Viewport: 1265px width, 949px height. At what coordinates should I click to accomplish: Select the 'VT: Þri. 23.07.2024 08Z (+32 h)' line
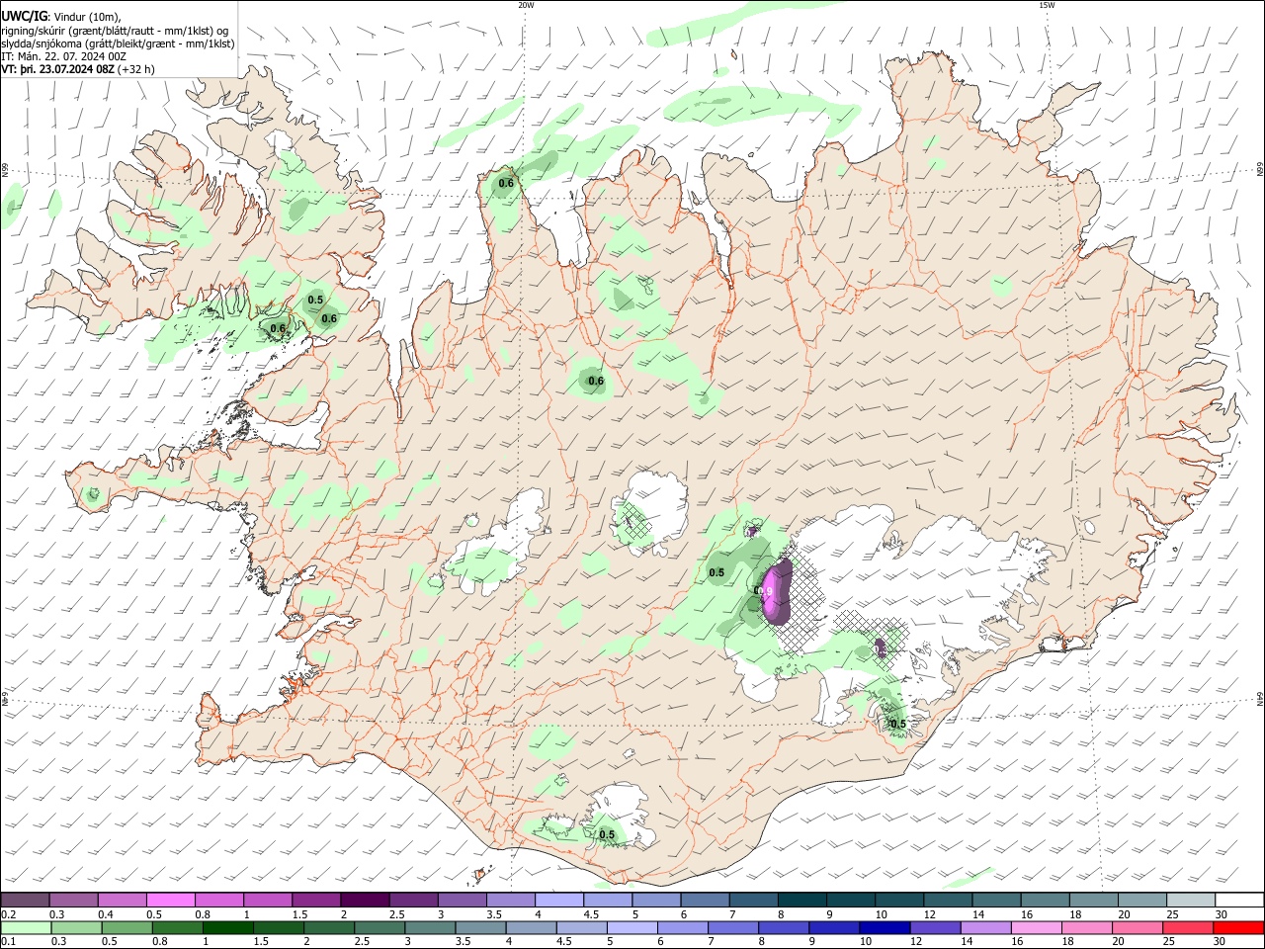pos(78,69)
